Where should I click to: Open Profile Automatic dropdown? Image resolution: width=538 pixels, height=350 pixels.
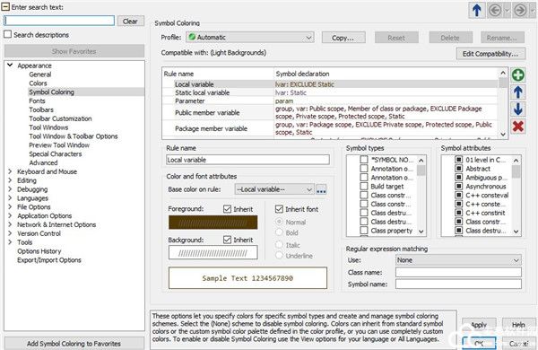pos(250,37)
